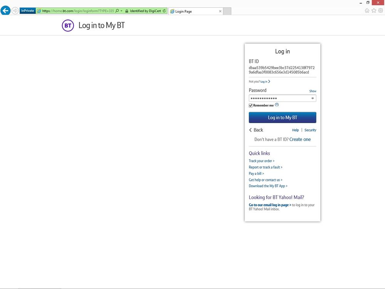Click the Create one link
The width and height of the screenshot is (385, 289).
point(300,139)
